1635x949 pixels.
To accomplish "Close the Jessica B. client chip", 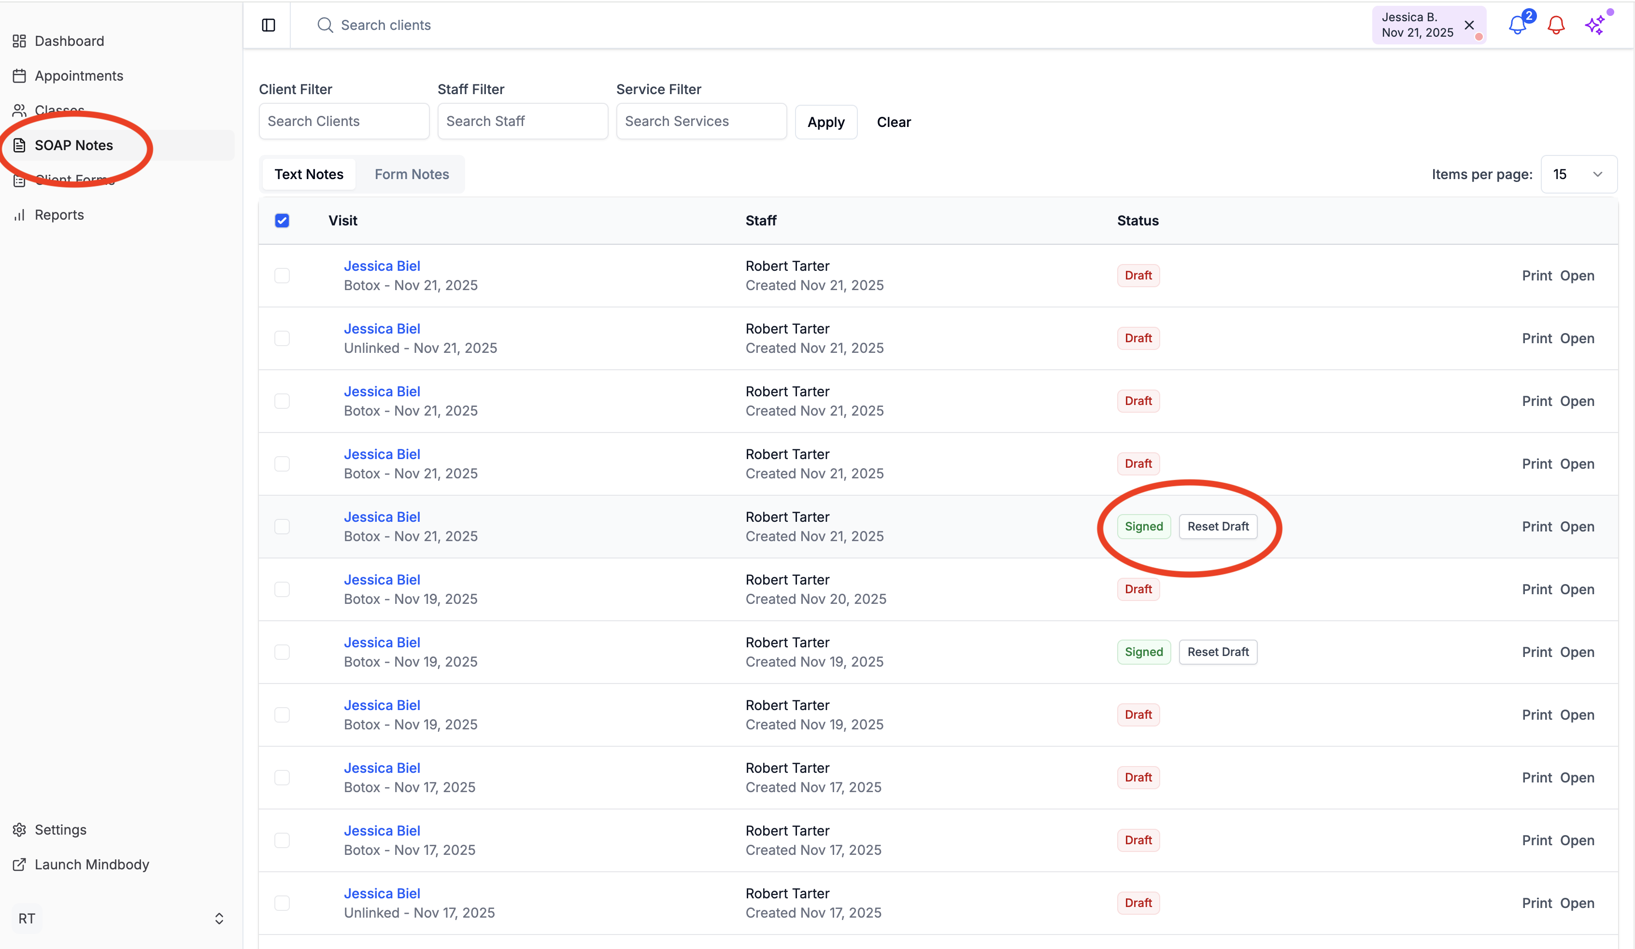I will tap(1469, 25).
